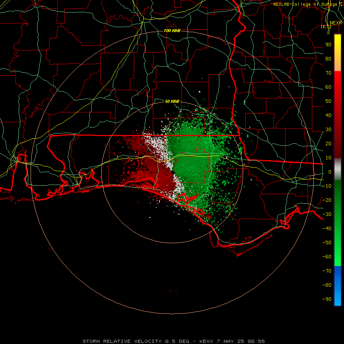Click the -40 velocity scale label
This screenshot has width=344, height=344.
click(x=327, y=229)
